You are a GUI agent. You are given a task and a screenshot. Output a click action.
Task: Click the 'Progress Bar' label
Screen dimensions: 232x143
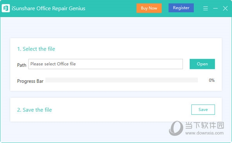click(30, 81)
